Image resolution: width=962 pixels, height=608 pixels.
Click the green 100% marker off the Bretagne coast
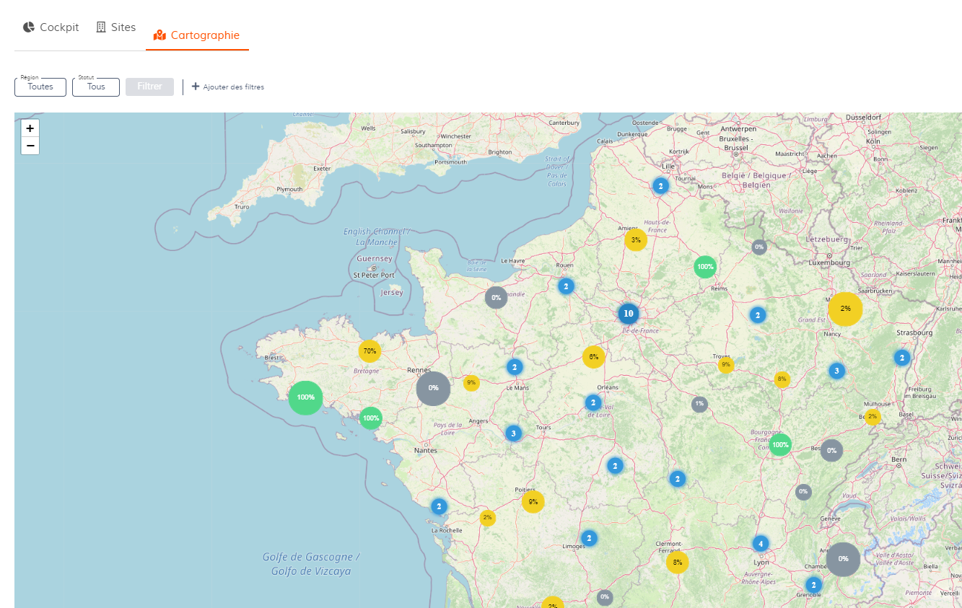[305, 397]
